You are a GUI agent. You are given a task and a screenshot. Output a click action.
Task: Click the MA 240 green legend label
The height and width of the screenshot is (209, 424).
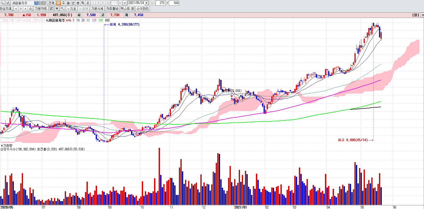pos(101,20)
